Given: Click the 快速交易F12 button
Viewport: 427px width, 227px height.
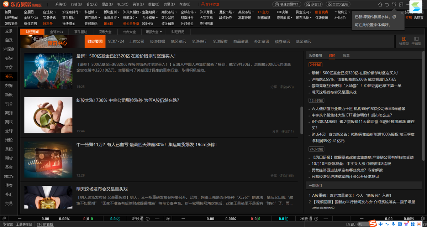Looking at the screenshot, I should coord(287,5).
